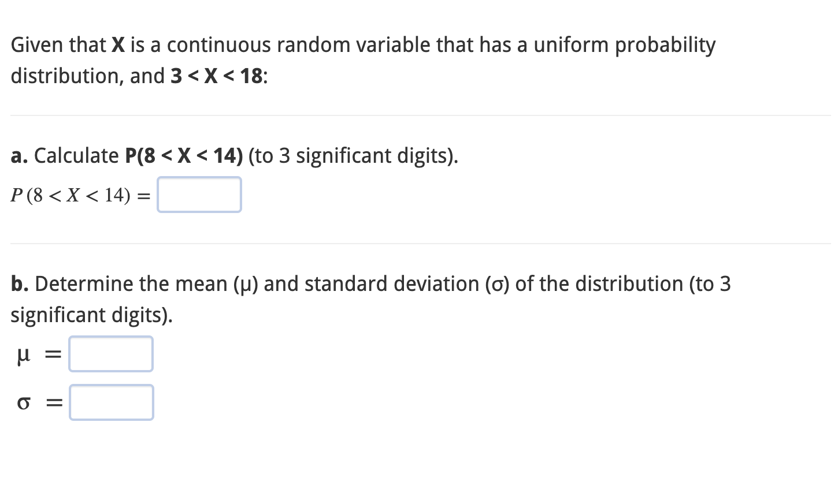838x478 pixels.
Task: Click the P(8 < X < 14) answer input field
Action: point(199,195)
